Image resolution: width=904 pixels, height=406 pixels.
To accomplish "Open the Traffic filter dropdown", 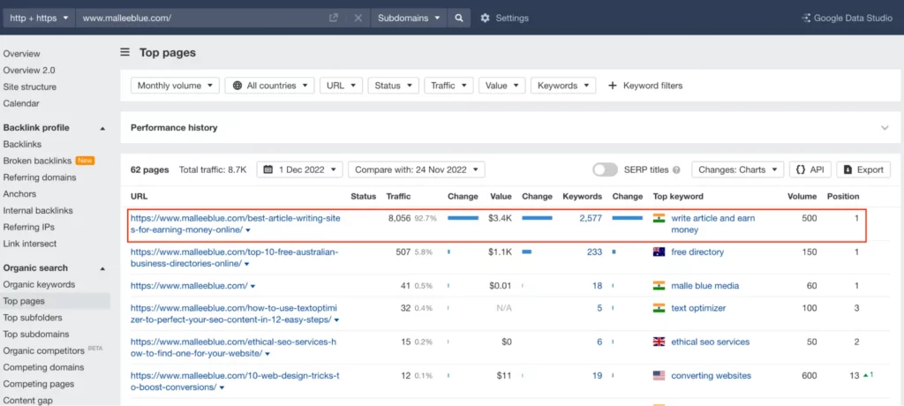I will pos(448,86).
